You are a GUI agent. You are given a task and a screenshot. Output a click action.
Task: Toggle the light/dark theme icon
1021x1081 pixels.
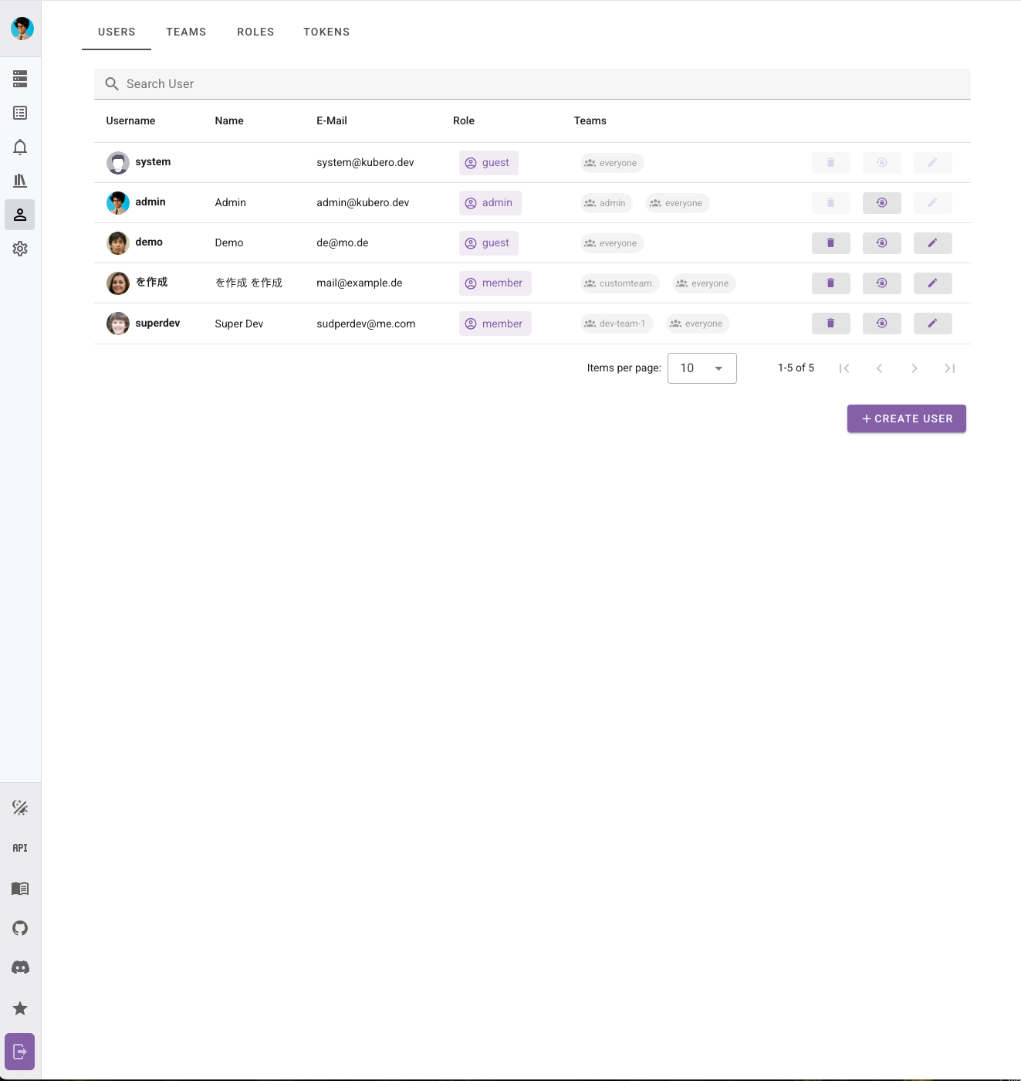(x=20, y=808)
